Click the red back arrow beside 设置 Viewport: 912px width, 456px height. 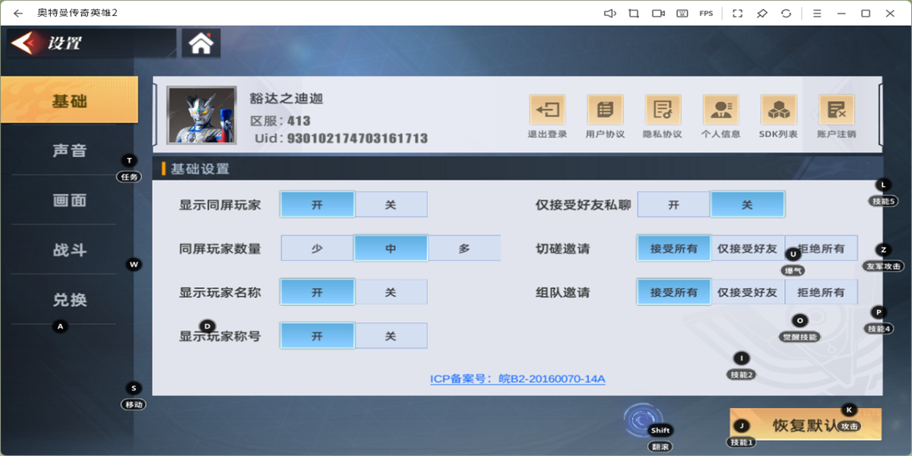25,43
